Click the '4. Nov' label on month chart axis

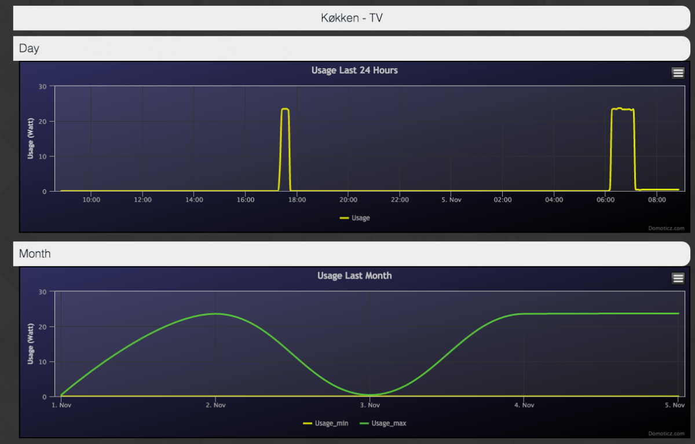(x=524, y=406)
